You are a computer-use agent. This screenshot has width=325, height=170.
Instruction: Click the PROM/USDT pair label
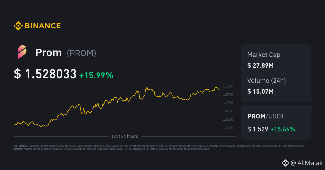click(266, 116)
